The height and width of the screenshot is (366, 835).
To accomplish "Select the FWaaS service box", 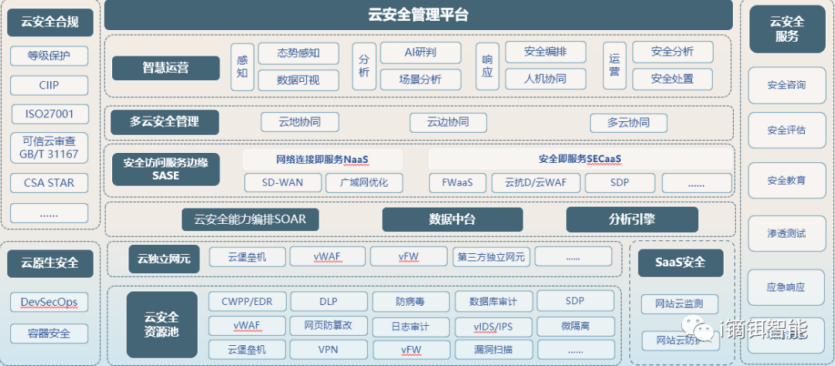I will 458,183.
